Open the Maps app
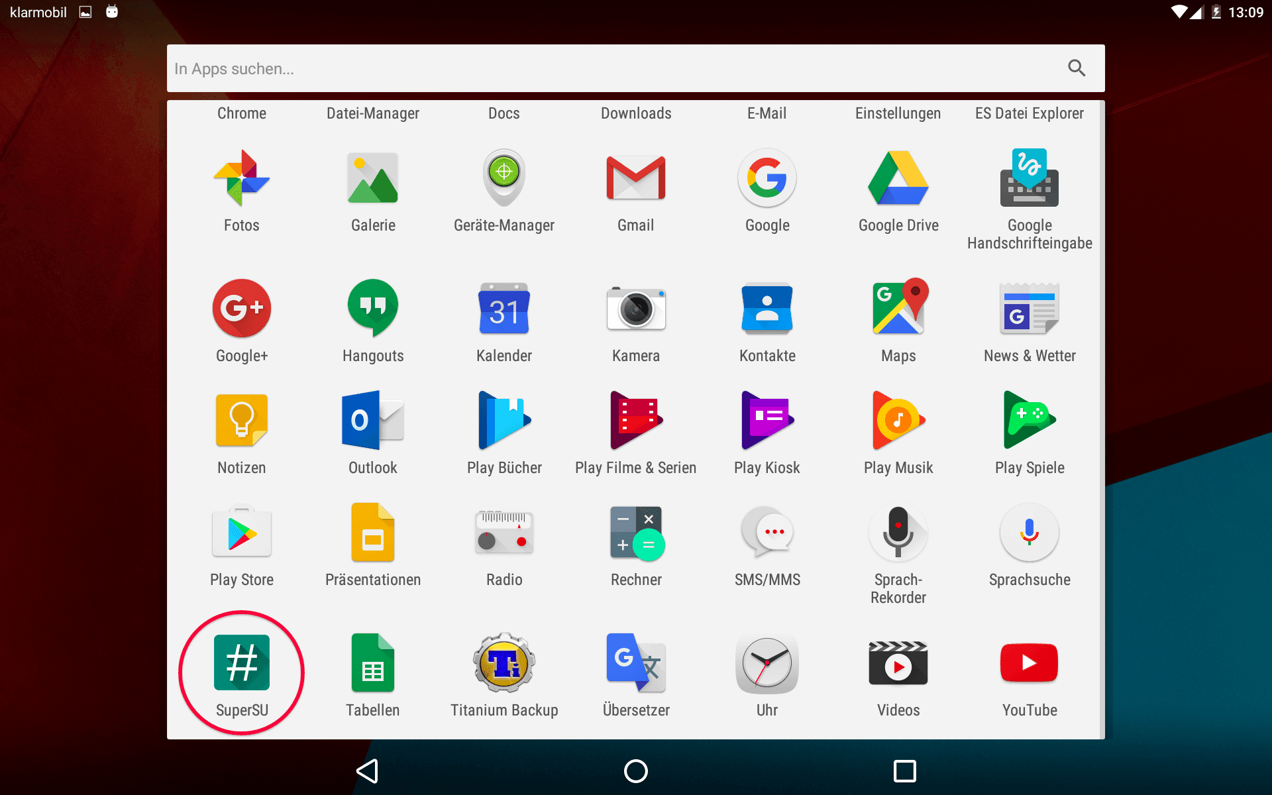The width and height of the screenshot is (1272, 795). pyautogui.click(x=898, y=306)
